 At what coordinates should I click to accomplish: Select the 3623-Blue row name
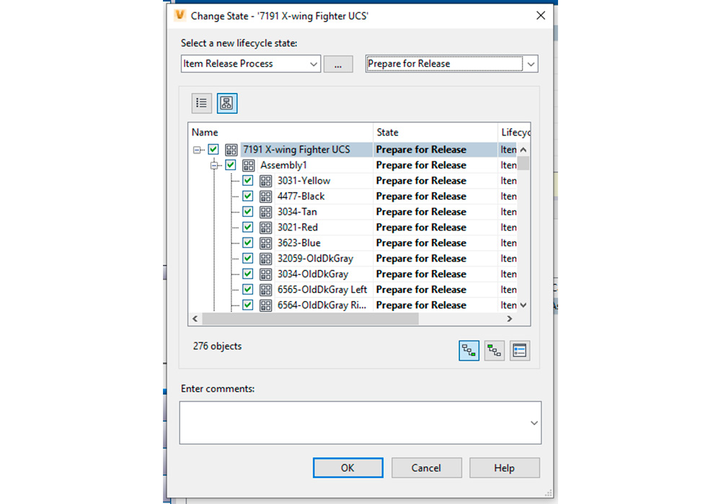[x=299, y=243]
